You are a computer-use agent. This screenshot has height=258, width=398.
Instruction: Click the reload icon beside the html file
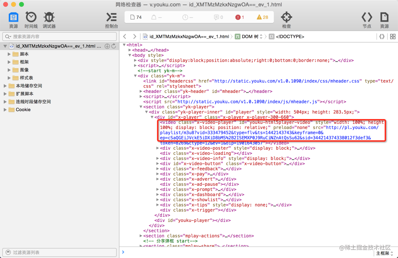(x=114, y=46)
